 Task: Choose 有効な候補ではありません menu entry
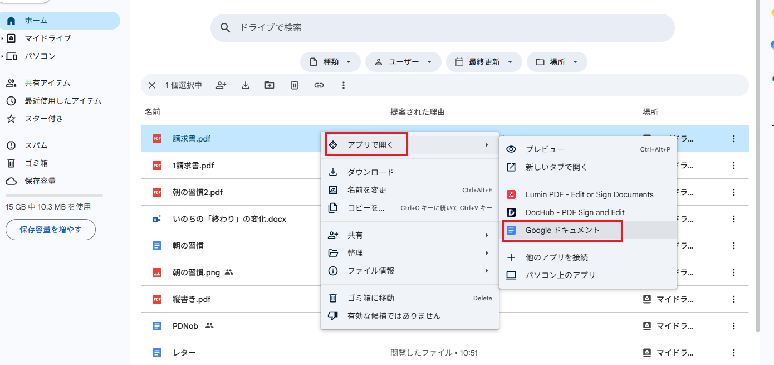click(410, 316)
